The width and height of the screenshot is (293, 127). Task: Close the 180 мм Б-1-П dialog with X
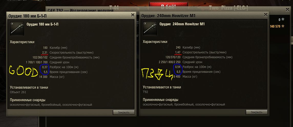(x=133, y=15)
